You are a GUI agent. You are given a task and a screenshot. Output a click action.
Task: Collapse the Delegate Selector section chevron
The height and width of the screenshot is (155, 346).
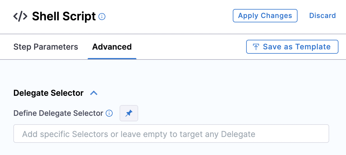94,93
